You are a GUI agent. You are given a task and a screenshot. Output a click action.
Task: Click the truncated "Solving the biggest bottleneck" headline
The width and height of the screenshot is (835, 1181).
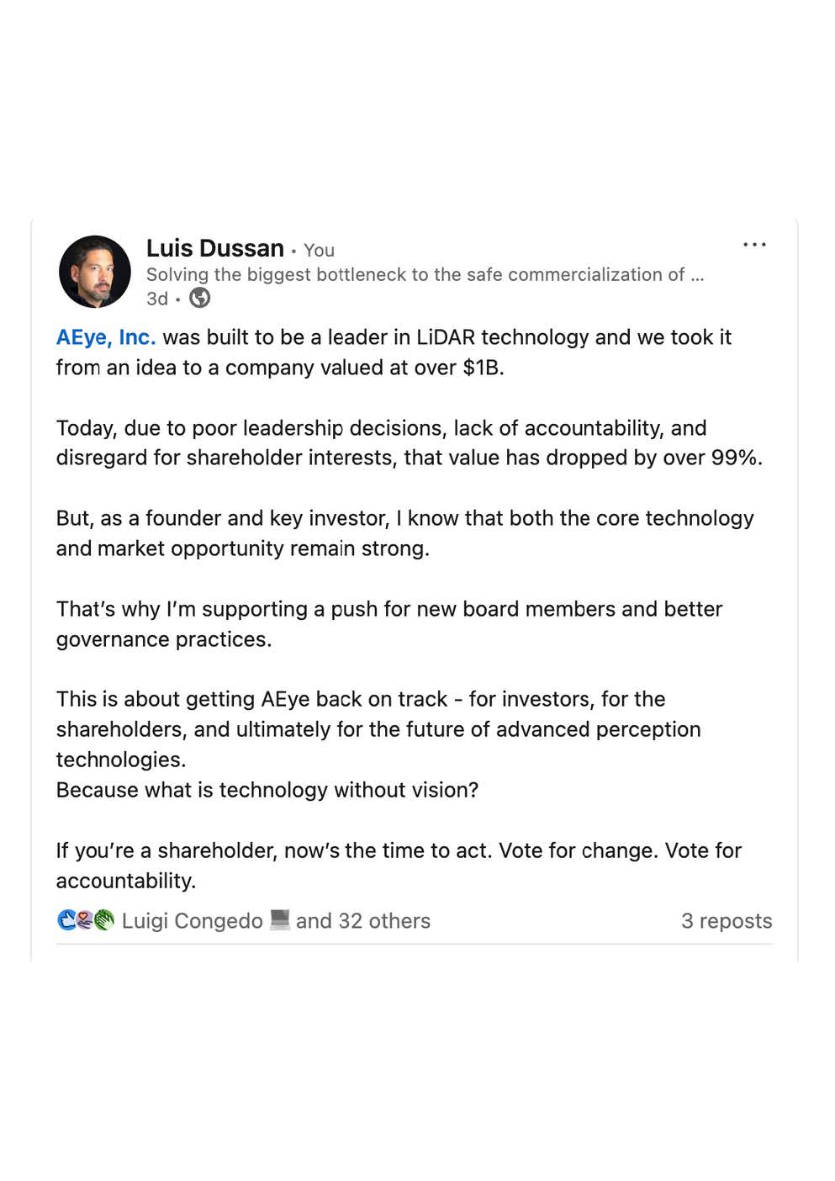(425, 274)
